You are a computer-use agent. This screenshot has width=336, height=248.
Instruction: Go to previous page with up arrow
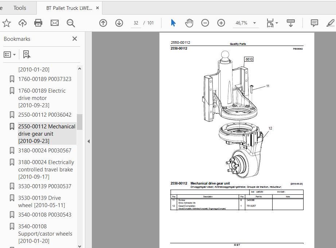tap(103, 23)
